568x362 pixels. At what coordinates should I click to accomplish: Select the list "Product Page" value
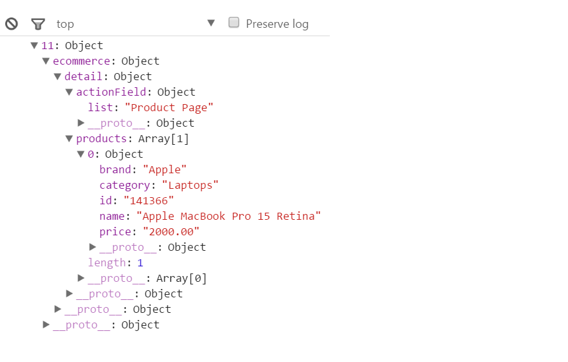pyautogui.click(x=169, y=108)
